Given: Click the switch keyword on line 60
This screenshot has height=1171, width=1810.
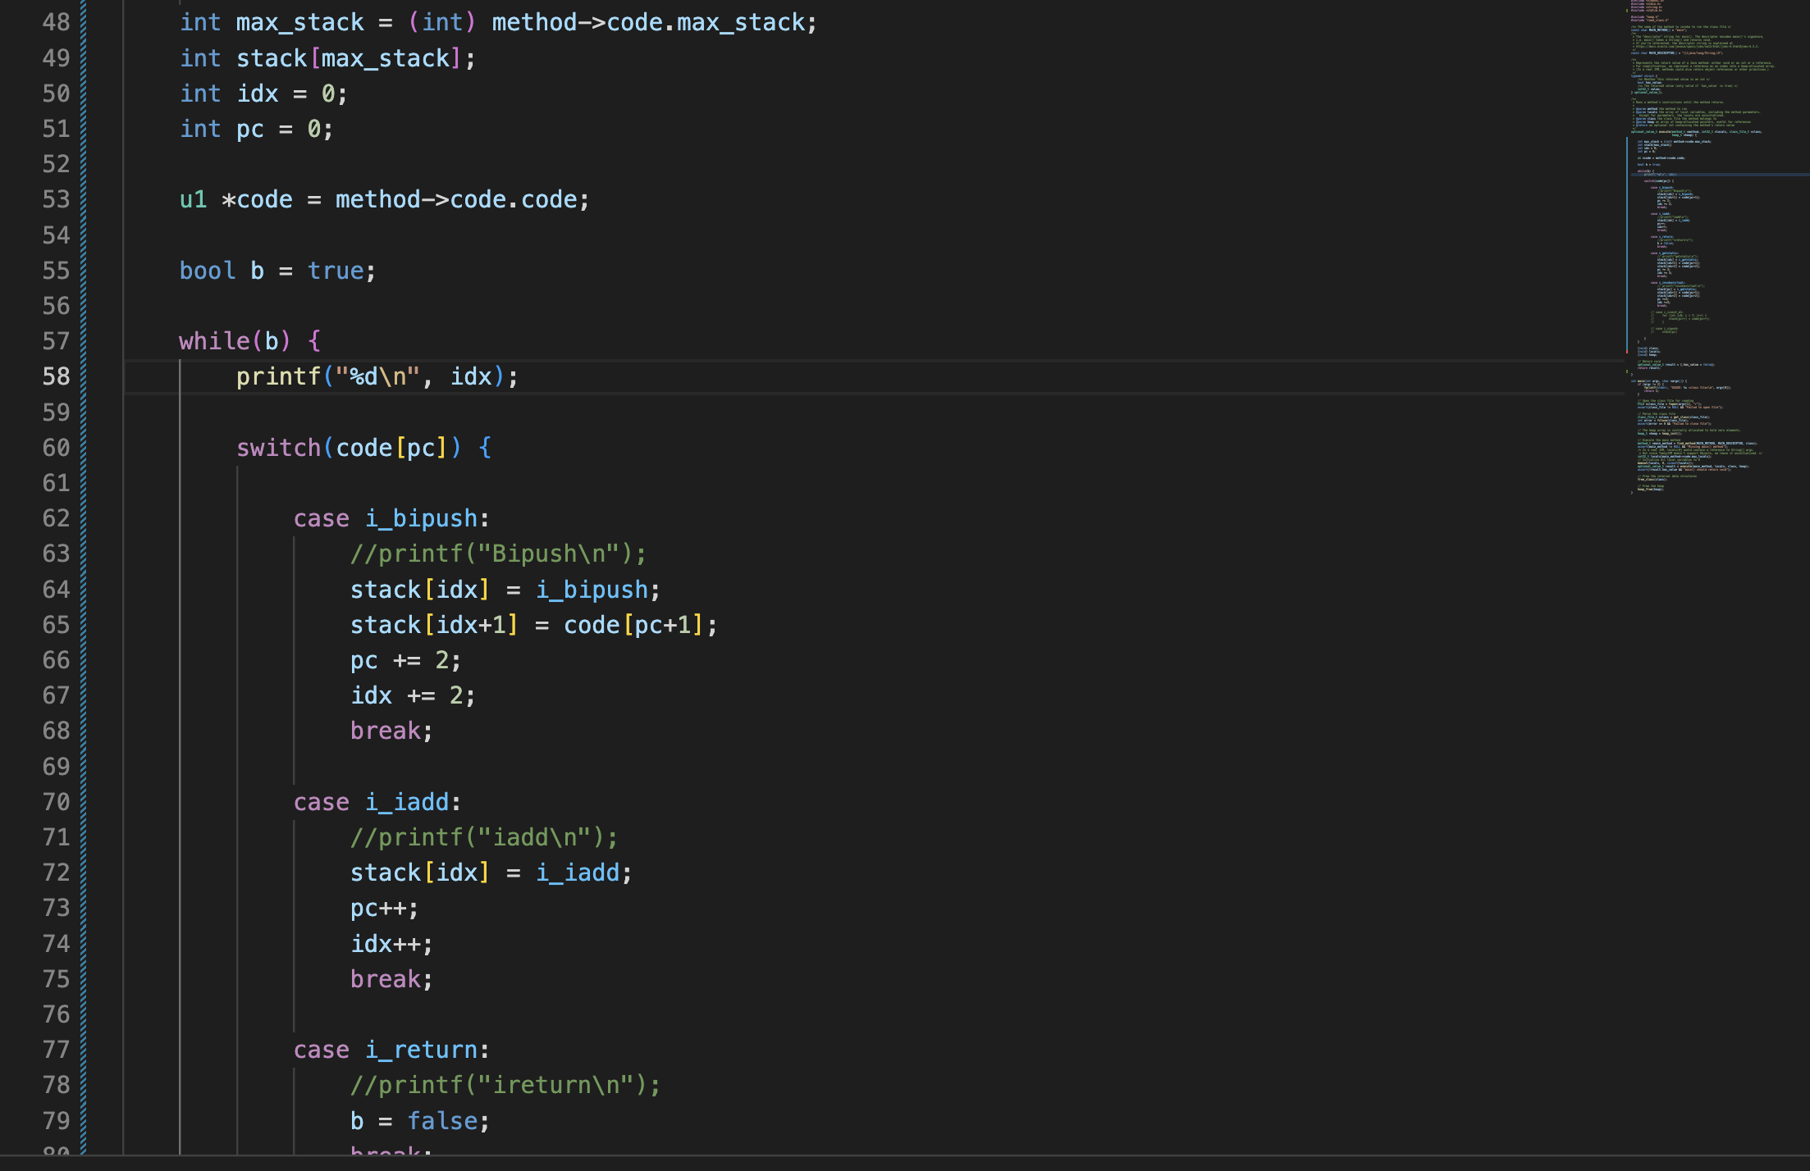Looking at the screenshot, I should click(278, 448).
